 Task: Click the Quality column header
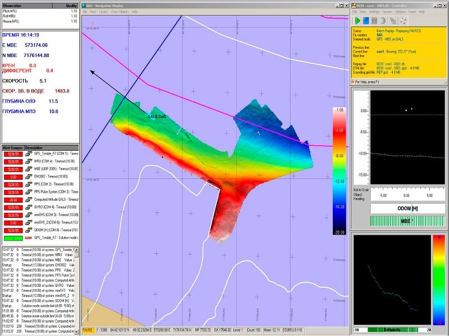click(x=71, y=4)
